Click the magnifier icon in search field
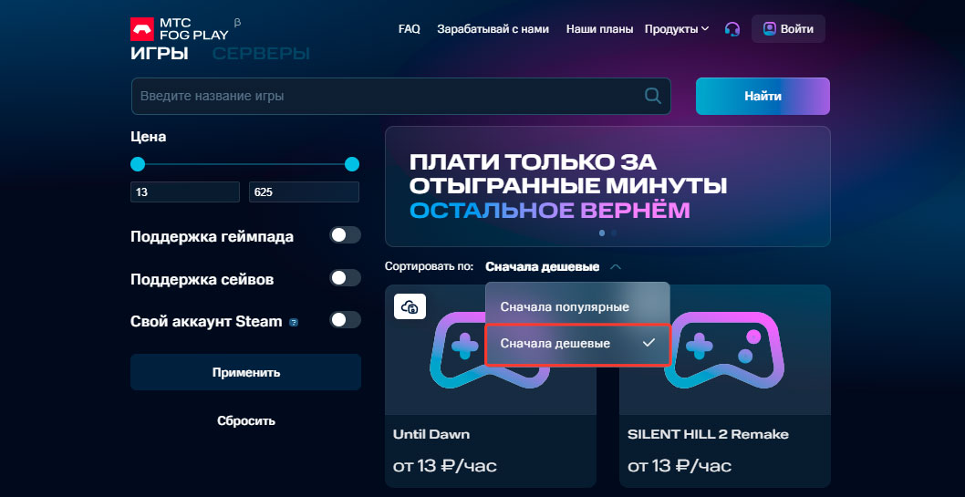Viewport: 965px width, 497px height. pyautogui.click(x=652, y=96)
